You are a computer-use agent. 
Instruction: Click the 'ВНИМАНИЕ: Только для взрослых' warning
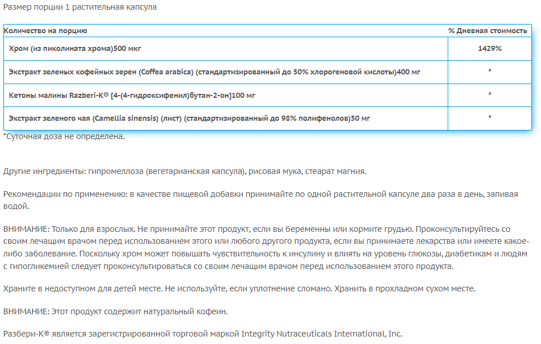(x=266, y=247)
